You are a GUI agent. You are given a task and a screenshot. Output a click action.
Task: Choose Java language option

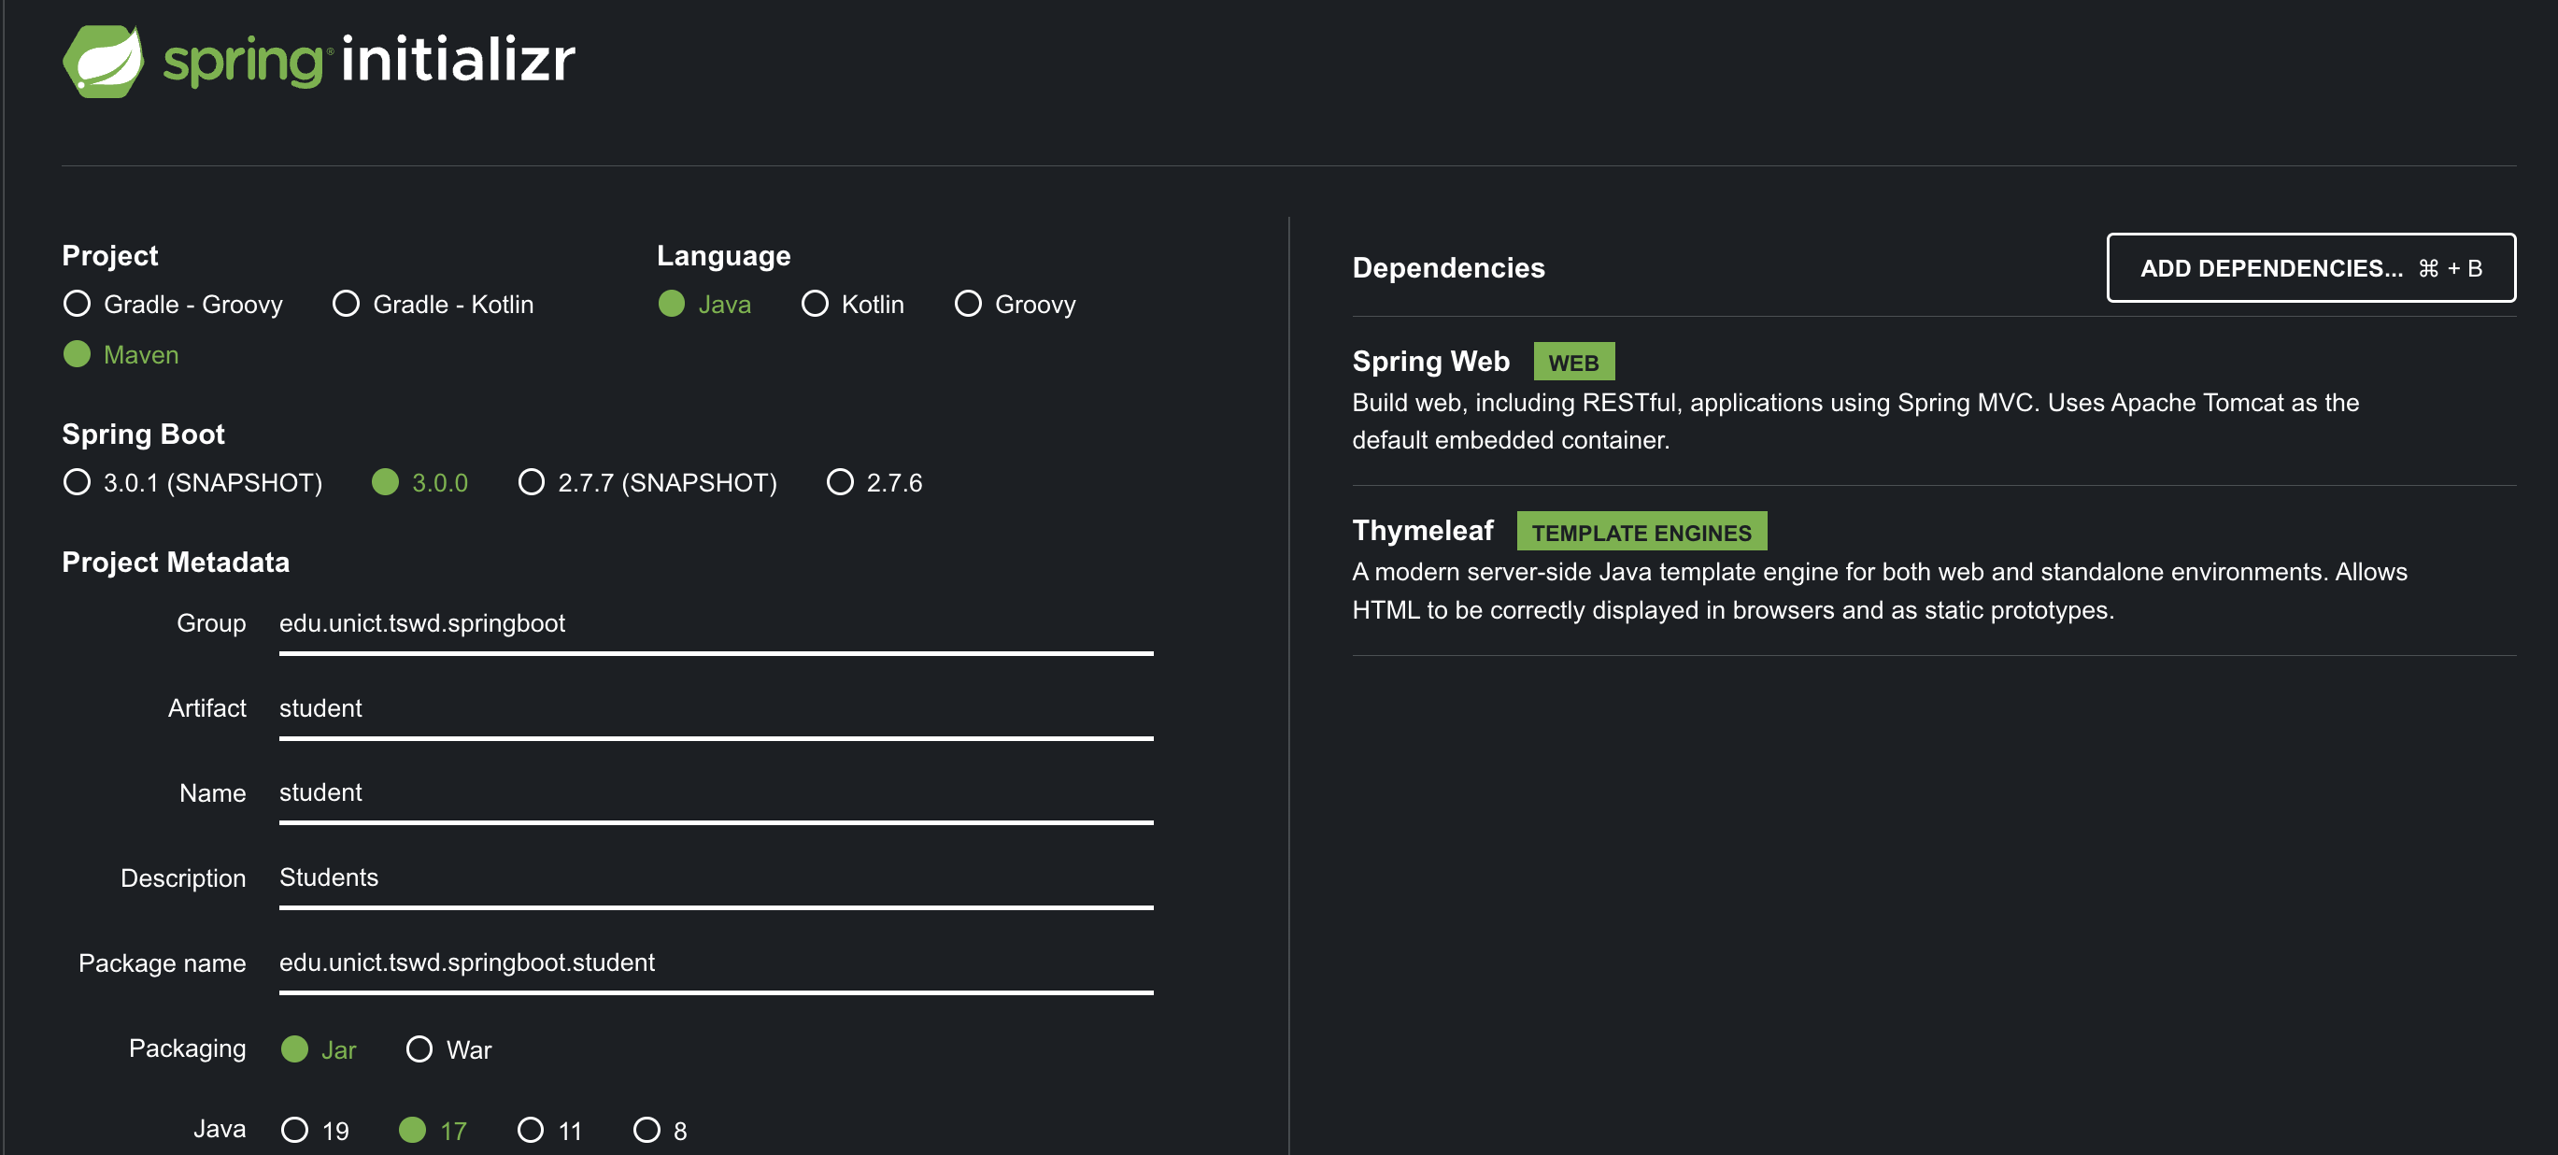(672, 304)
